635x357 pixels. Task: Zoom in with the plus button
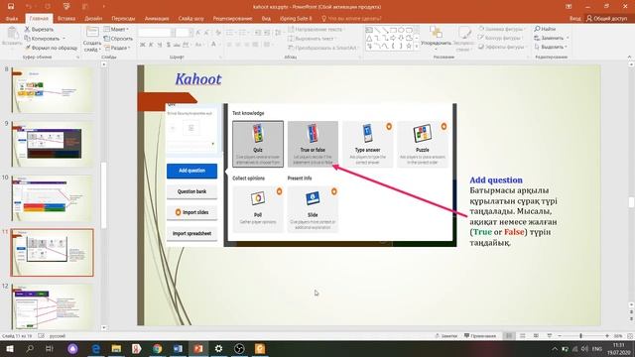pos(607,336)
